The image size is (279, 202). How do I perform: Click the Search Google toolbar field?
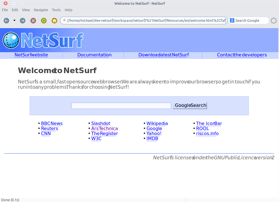coord(251,20)
